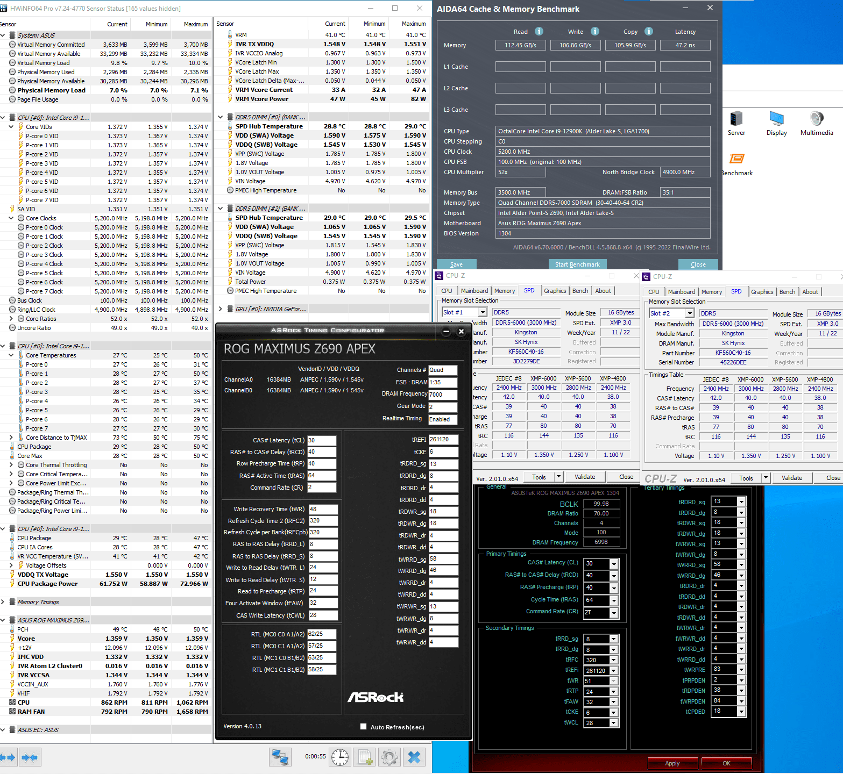Switch to CPU tab in right CPU-Z
The height and width of the screenshot is (774, 843).
pyautogui.click(x=654, y=292)
